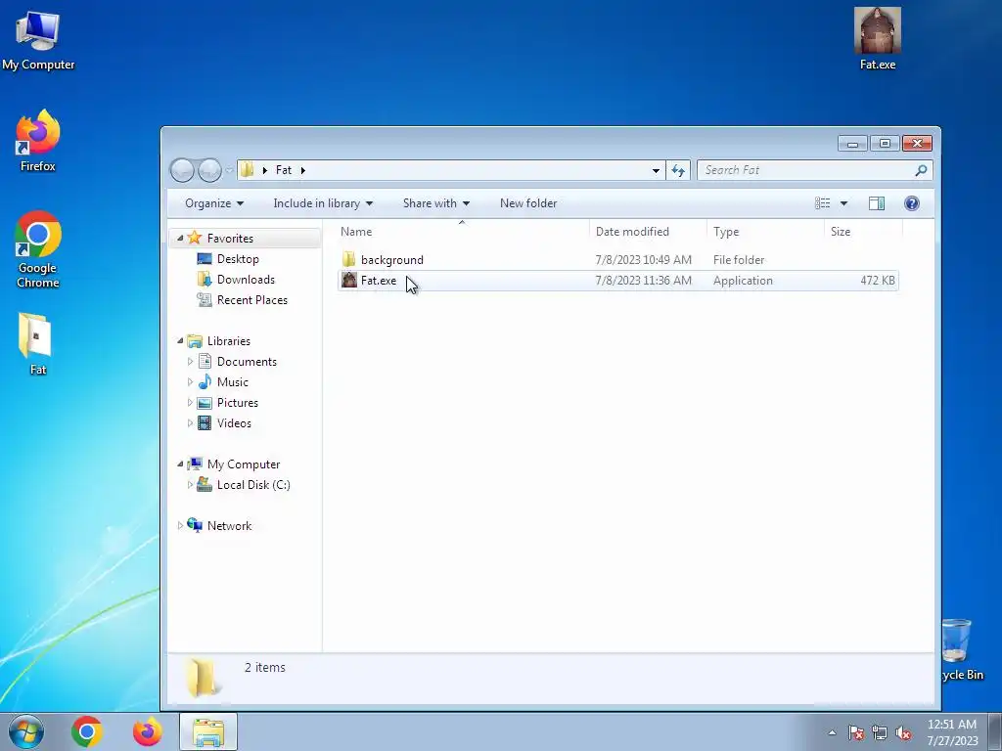Open the address bar history dropdown
Screen dimensions: 1002x751
pos(656,170)
